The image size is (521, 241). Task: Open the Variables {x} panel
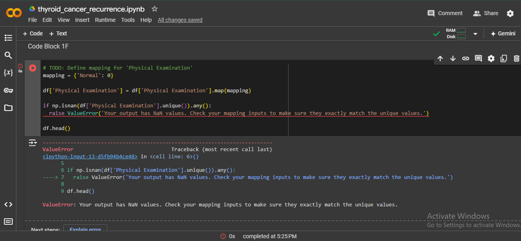(x=8, y=73)
